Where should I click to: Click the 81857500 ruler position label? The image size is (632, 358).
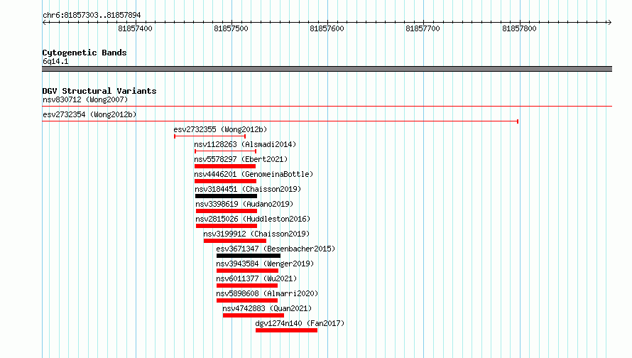231,28
